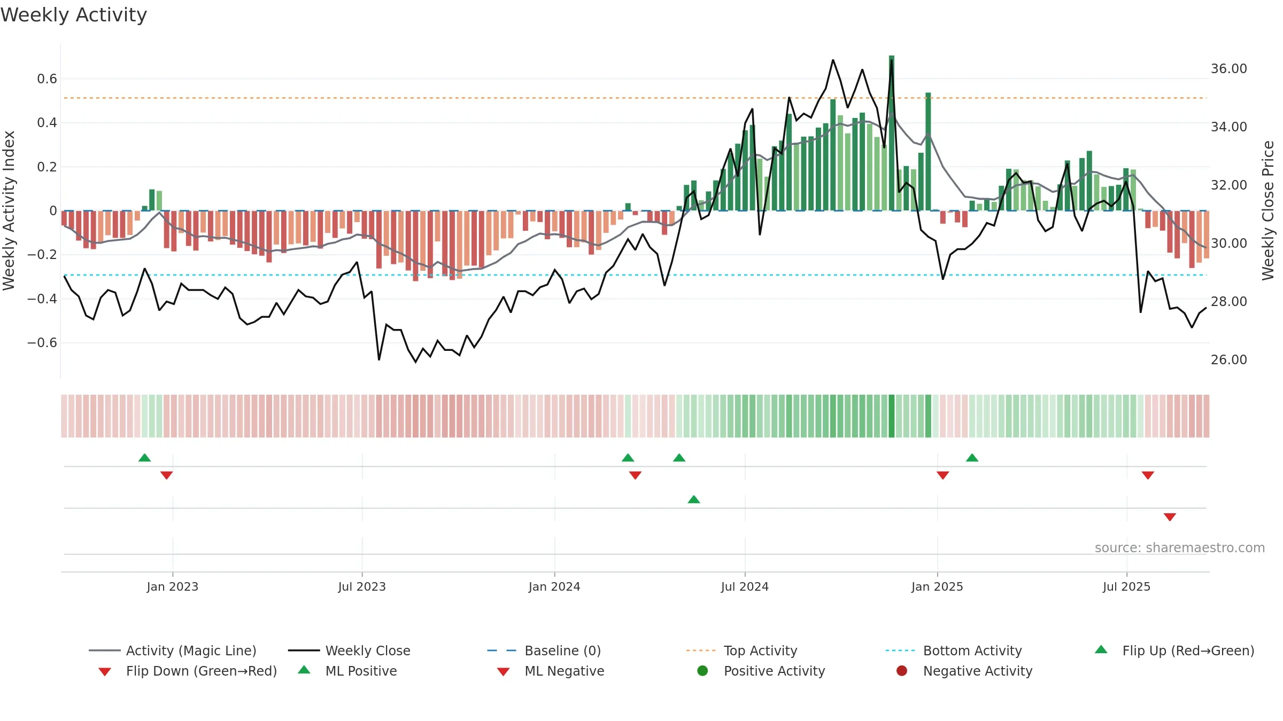Toggle the ML Positive legend entry
The height and width of the screenshot is (721, 1283).
click(x=347, y=671)
